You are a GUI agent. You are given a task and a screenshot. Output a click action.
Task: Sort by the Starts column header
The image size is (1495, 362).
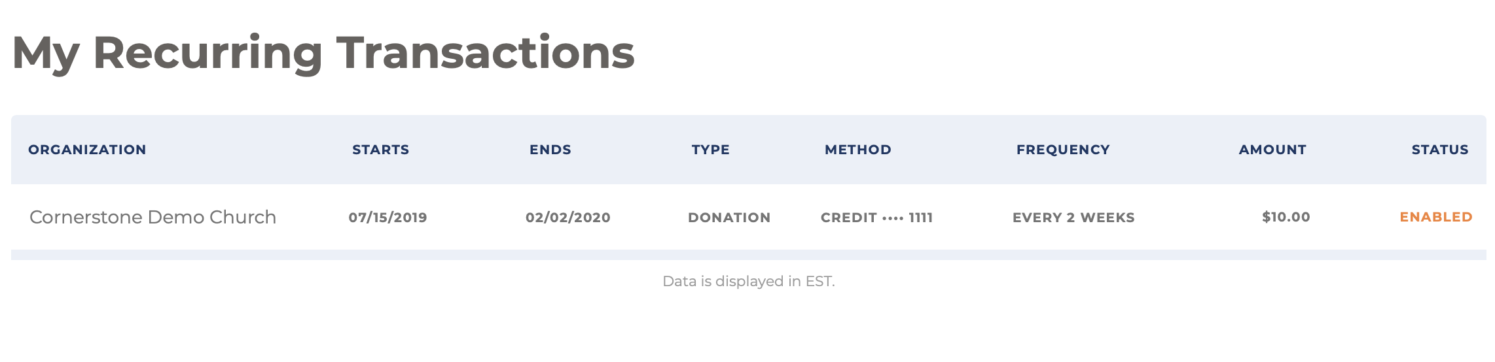click(x=381, y=150)
